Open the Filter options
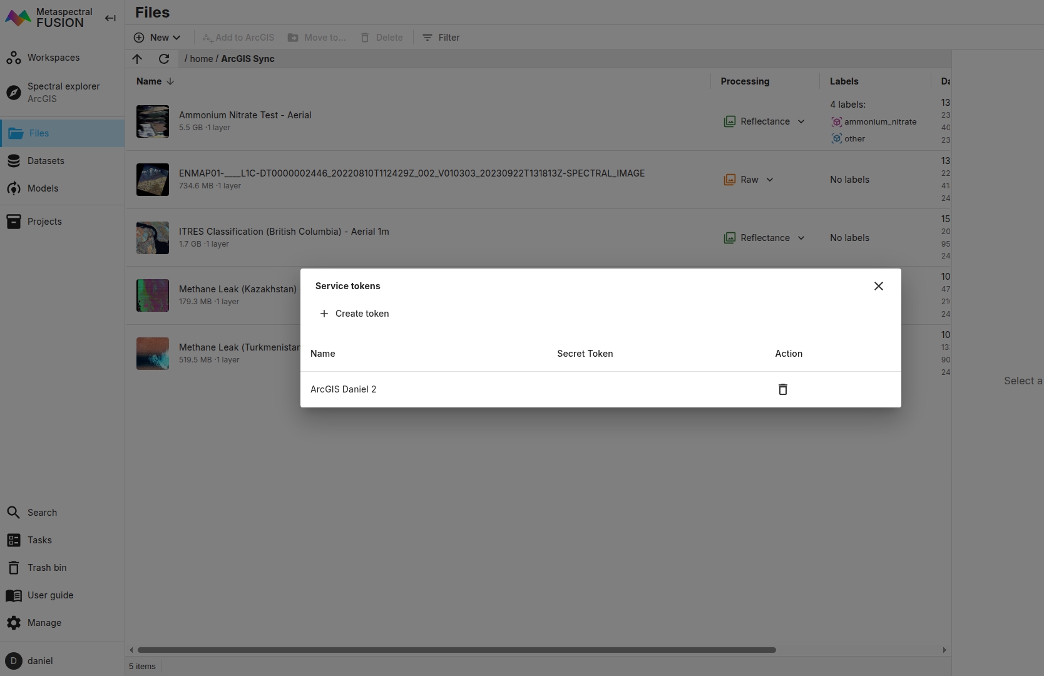1044x676 pixels. (441, 38)
